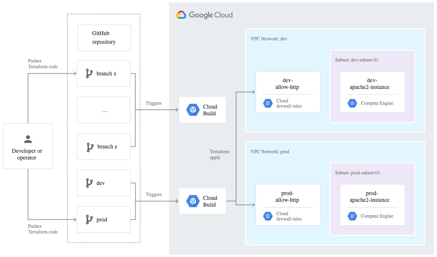Click the 'Google Cloud' wordmark text

[211, 15]
